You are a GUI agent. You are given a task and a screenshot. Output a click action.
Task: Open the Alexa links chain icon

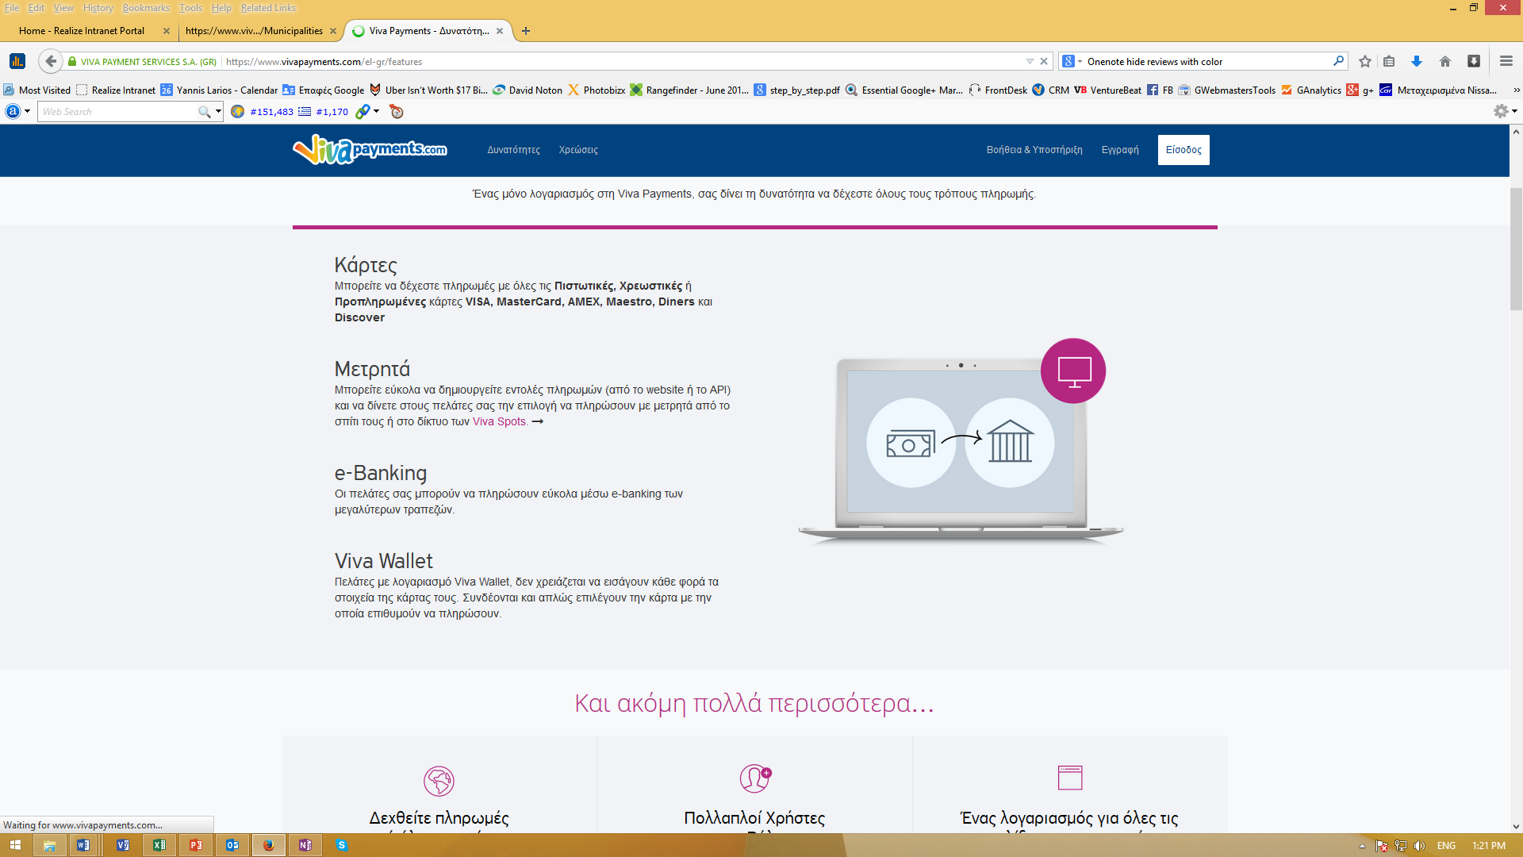[363, 112]
